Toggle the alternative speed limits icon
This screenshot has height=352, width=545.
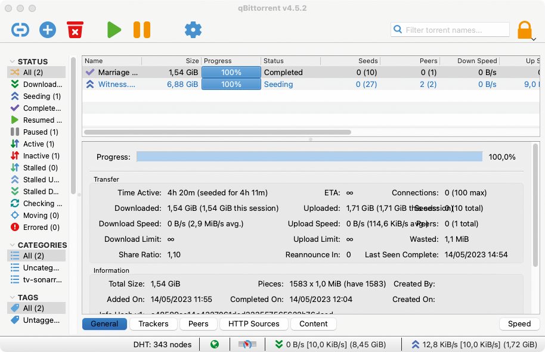pyautogui.click(x=247, y=344)
